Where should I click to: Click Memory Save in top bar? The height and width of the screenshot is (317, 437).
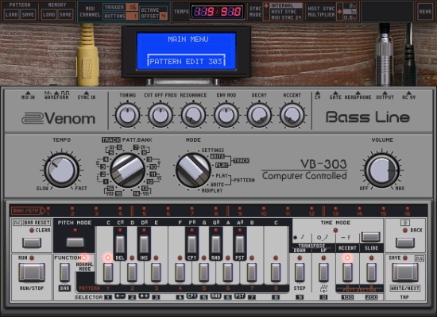click(65, 14)
